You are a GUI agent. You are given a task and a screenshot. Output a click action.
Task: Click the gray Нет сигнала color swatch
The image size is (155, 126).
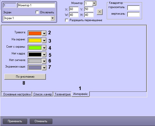pos(35,61)
